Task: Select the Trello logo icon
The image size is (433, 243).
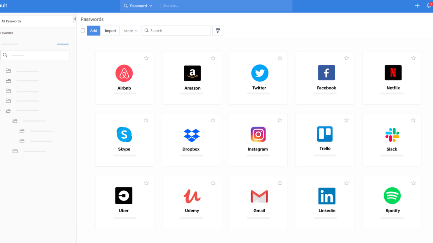Action: (325, 134)
